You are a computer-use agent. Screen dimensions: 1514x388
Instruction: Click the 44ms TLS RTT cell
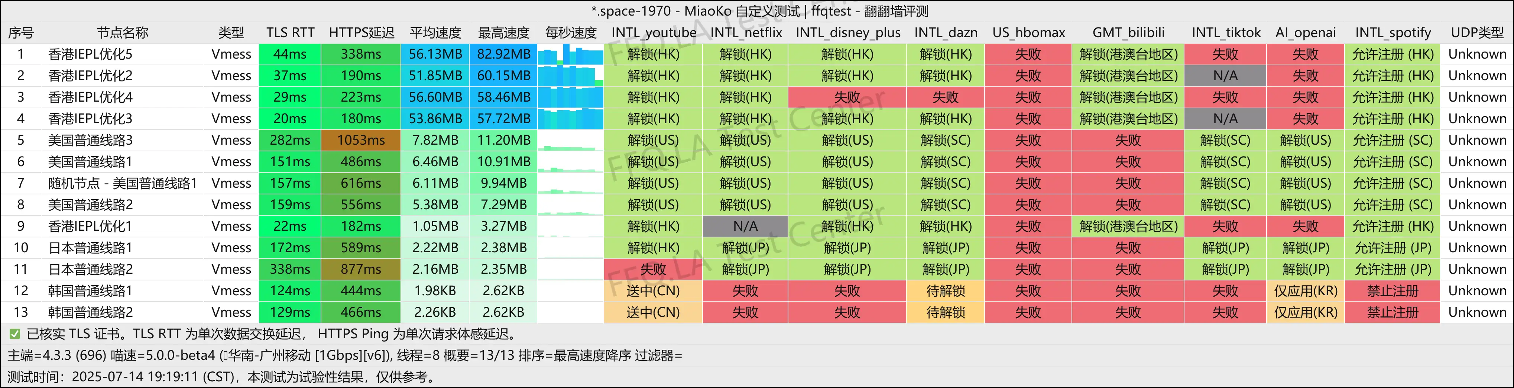(290, 55)
